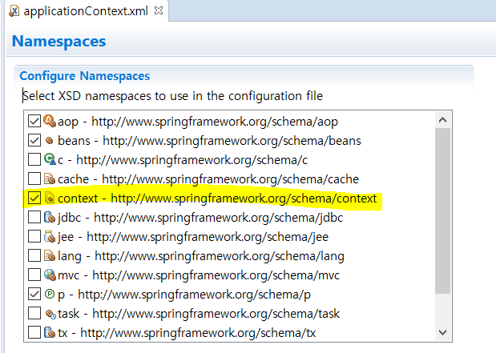Screen dimensions: 496x353
Task: Click the namespace list scroll down arrow
Action: point(442,332)
